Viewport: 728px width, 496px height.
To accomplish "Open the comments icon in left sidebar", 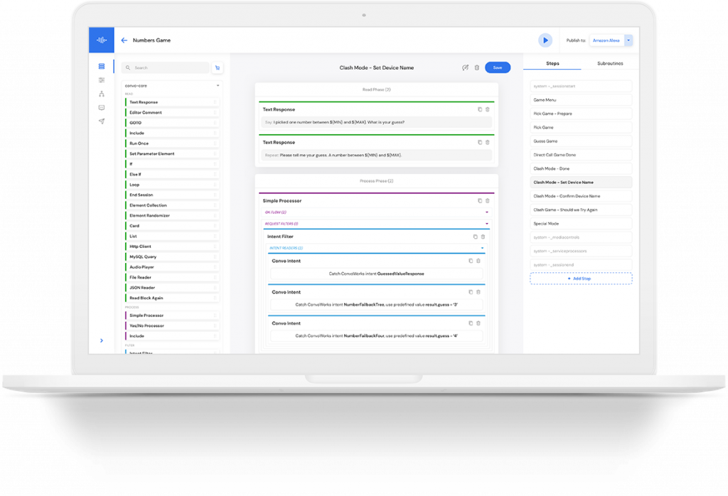I will [x=102, y=107].
